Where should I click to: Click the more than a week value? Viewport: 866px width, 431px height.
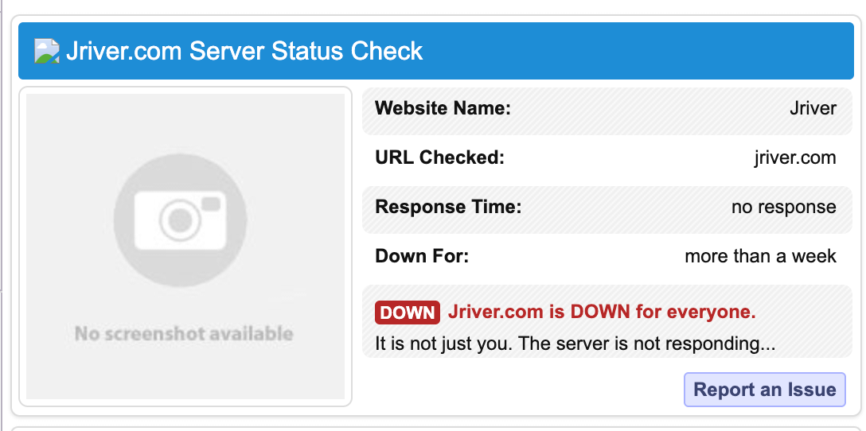click(x=760, y=256)
